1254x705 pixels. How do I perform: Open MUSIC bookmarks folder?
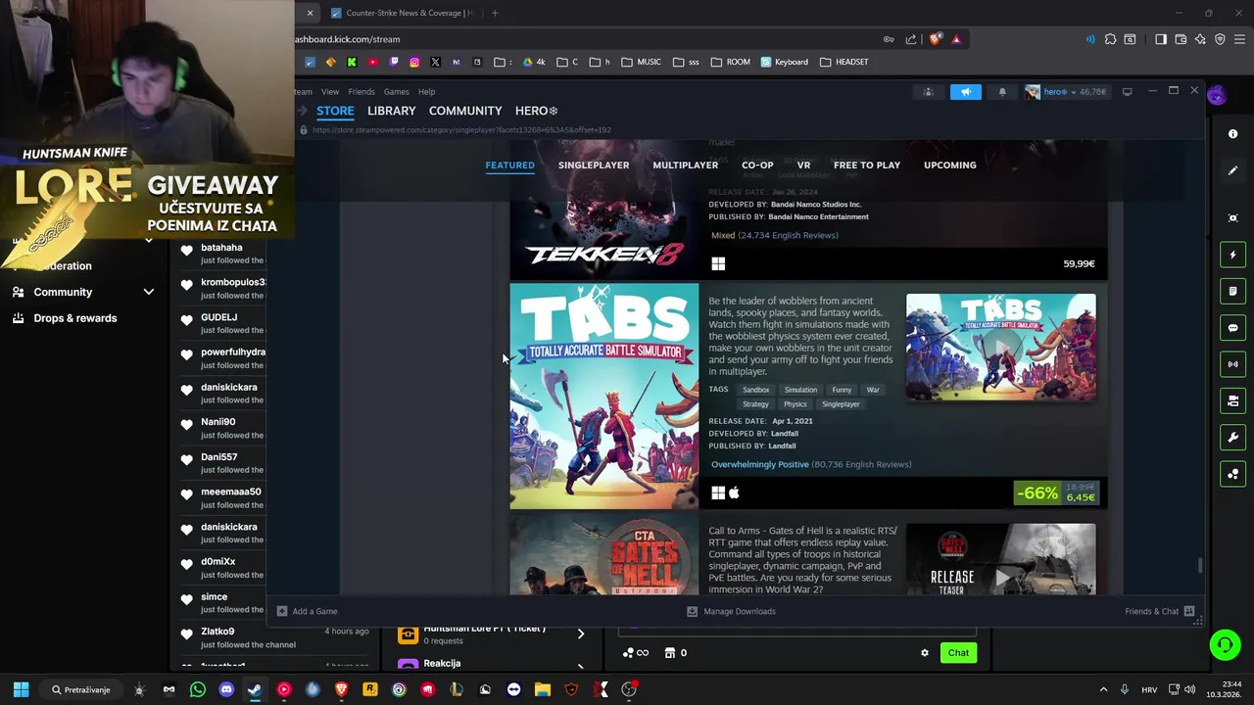[642, 62]
